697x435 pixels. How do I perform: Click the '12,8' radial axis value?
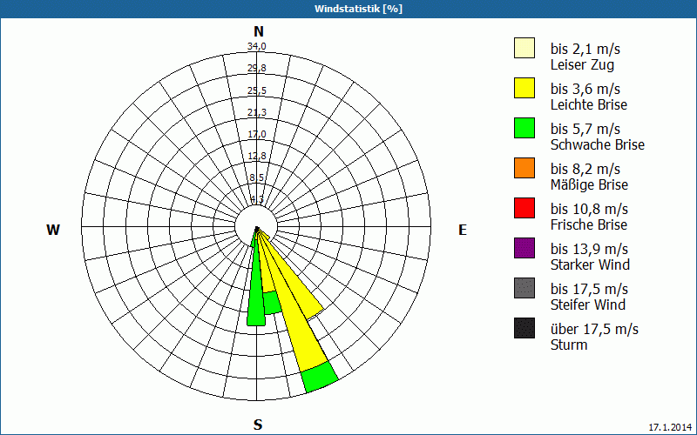pyautogui.click(x=257, y=156)
